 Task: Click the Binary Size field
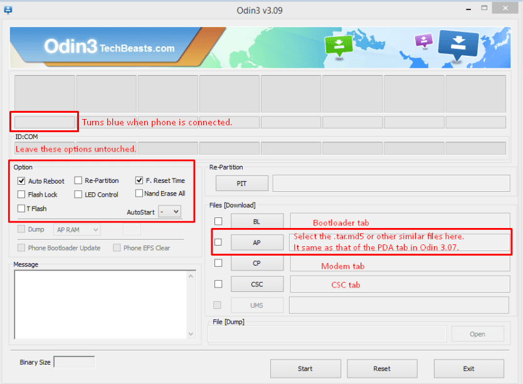tap(75, 362)
